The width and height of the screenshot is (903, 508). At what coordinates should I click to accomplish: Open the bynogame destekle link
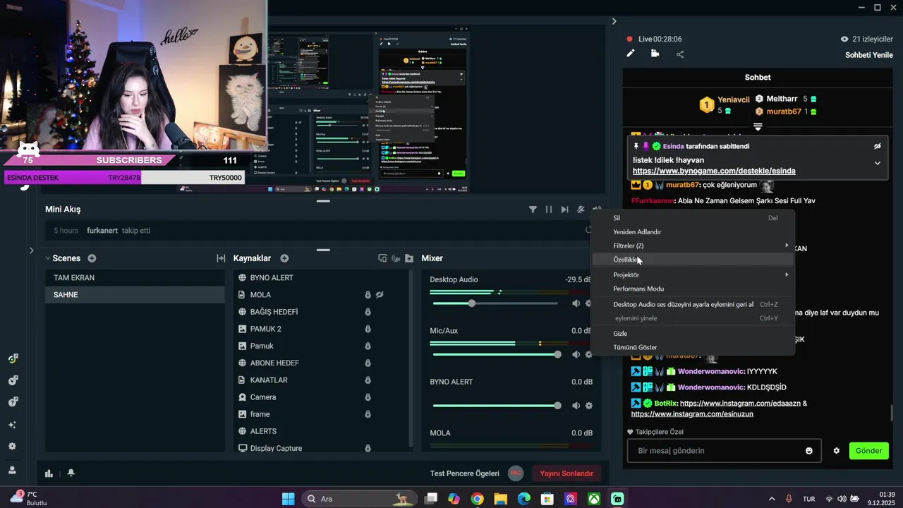point(714,171)
